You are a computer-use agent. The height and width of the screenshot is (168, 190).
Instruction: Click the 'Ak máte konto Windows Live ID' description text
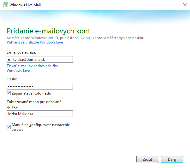point(75,38)
